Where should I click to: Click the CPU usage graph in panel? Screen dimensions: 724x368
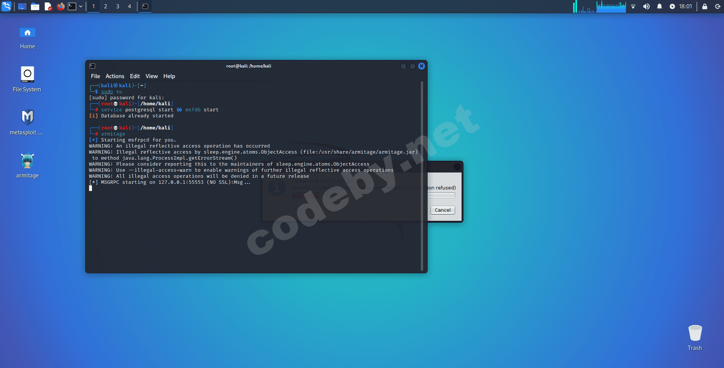[600, 6]
